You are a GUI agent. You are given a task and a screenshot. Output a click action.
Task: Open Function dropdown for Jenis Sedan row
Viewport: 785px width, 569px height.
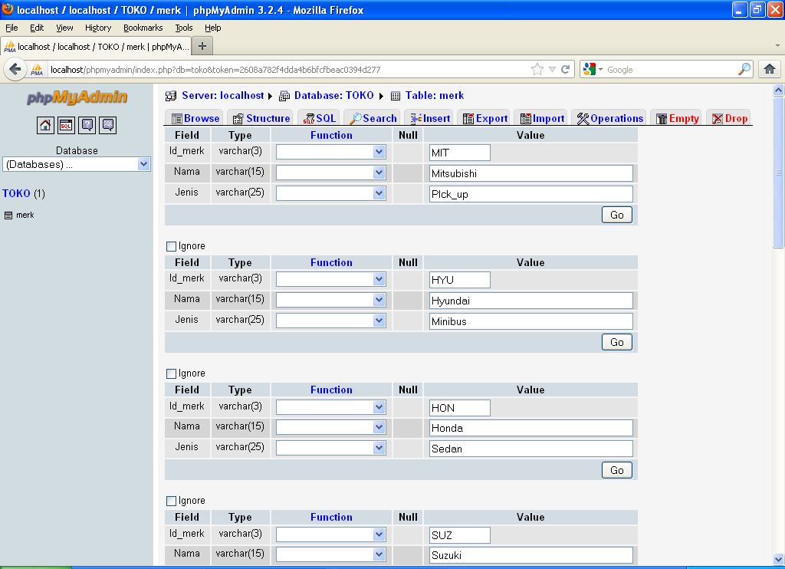(331, 448)
